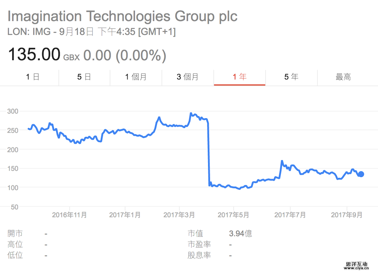This screenshot has height=273, width=378.
Task: Open the 1個月 range tab
Action: (136, 77)
